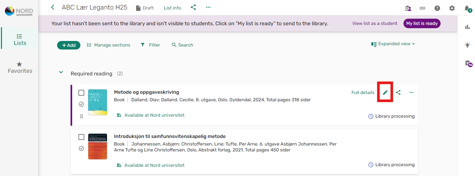The image size is (475, 176).
Task: Open the settings gear icon
Action: (x=452, y=8)
